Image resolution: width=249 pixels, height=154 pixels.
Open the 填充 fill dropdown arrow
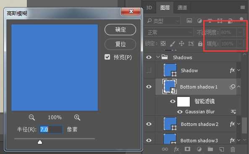240,44
